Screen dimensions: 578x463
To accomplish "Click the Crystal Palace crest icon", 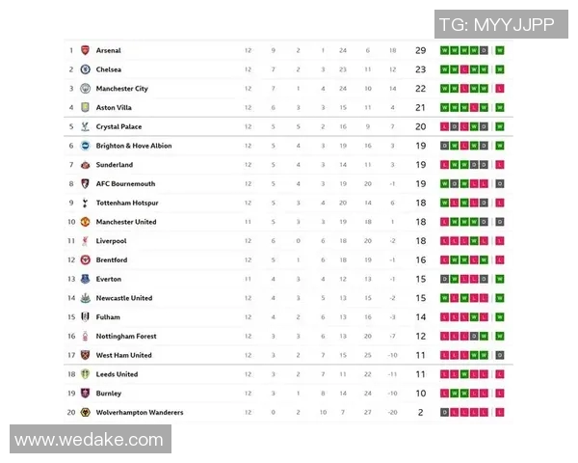I will click(x=85, y=126).
